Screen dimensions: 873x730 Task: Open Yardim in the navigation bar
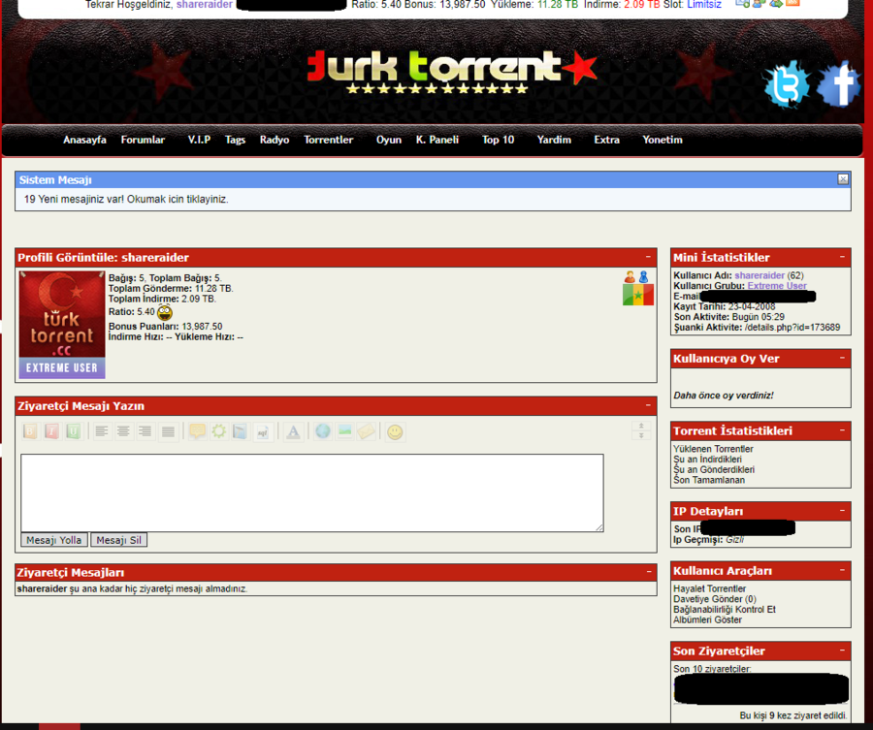554,140
